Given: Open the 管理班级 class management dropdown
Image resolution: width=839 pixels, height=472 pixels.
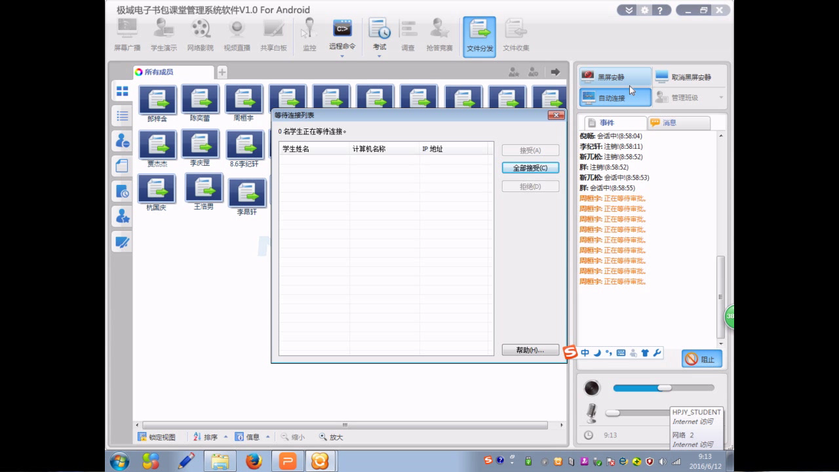Looking at the screenshot, I should coord(690,98).
